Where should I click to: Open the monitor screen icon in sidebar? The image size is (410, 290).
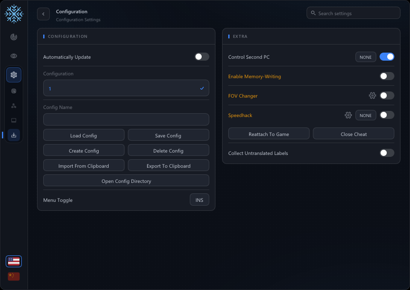point(14,120)
